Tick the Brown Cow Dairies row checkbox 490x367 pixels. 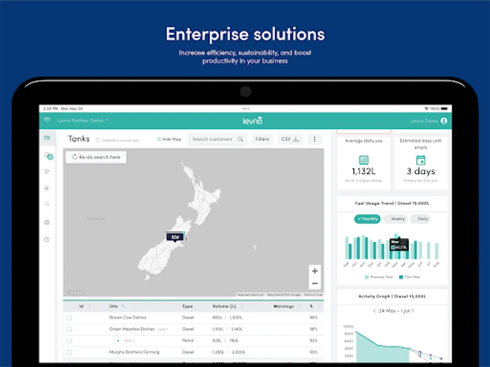(x=69, y=317)
